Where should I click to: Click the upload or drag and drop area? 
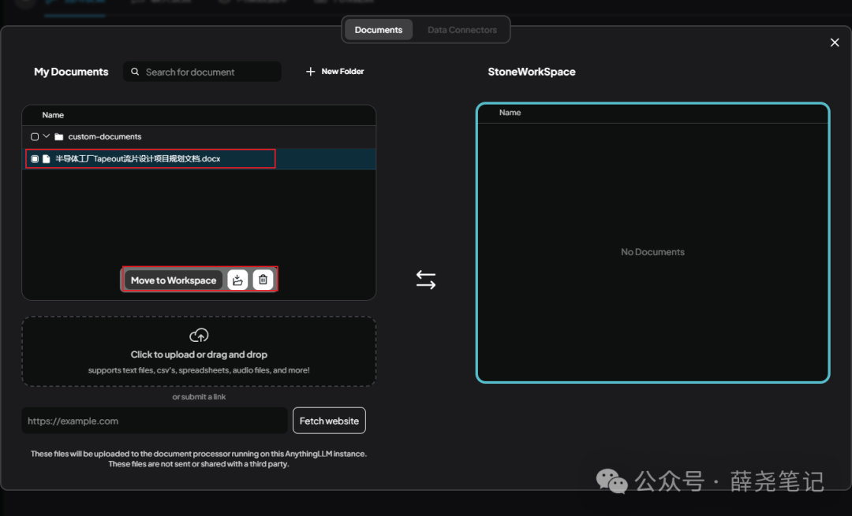[x=199, y=351]
